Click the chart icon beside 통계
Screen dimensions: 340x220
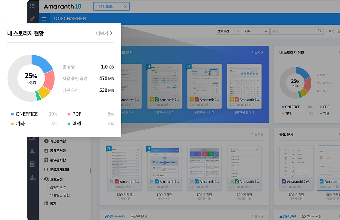click(x=46, y=204)
